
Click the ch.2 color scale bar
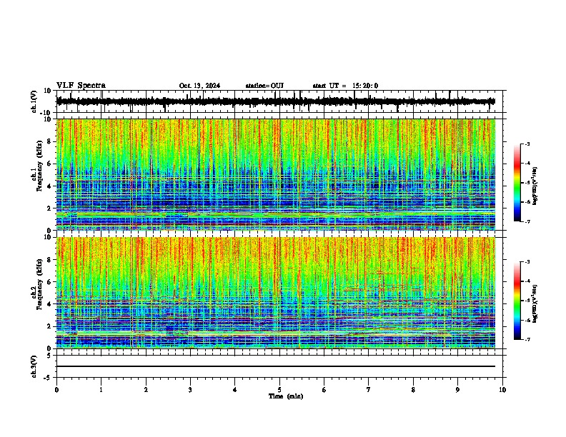pos(517,301)
